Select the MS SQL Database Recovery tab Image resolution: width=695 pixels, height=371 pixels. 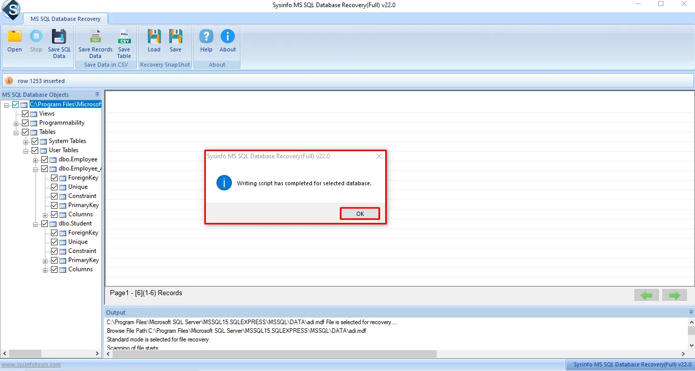tap(65, 19)
